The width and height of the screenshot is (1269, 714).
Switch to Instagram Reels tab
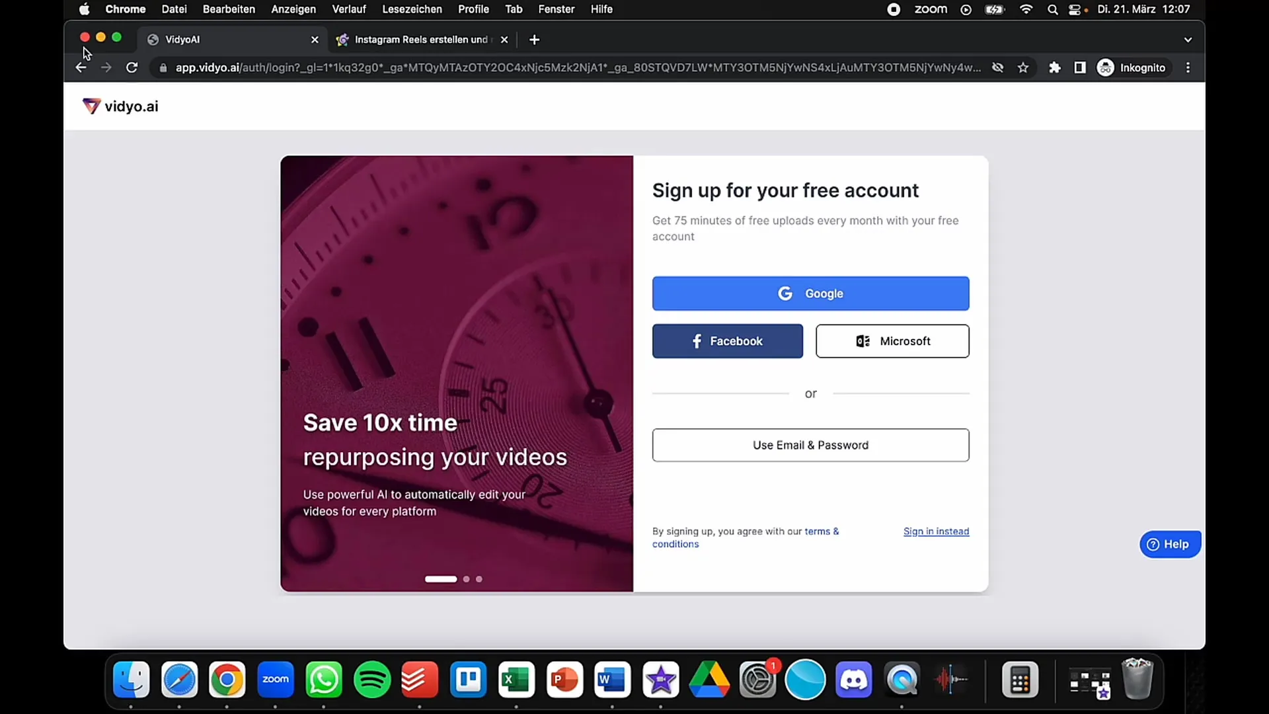click(421, 38)
